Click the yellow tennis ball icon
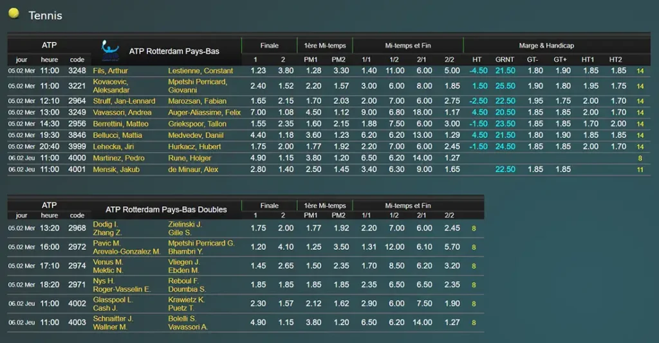659x343 pixels. pyautogui.click(x=14, y=13)
